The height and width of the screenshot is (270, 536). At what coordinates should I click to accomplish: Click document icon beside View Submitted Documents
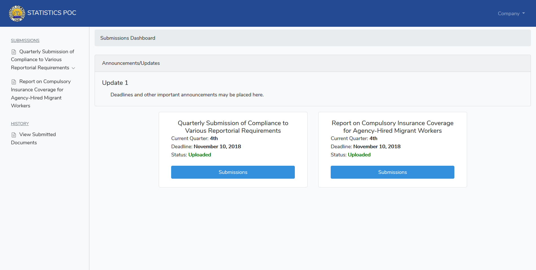click(14, 135)
